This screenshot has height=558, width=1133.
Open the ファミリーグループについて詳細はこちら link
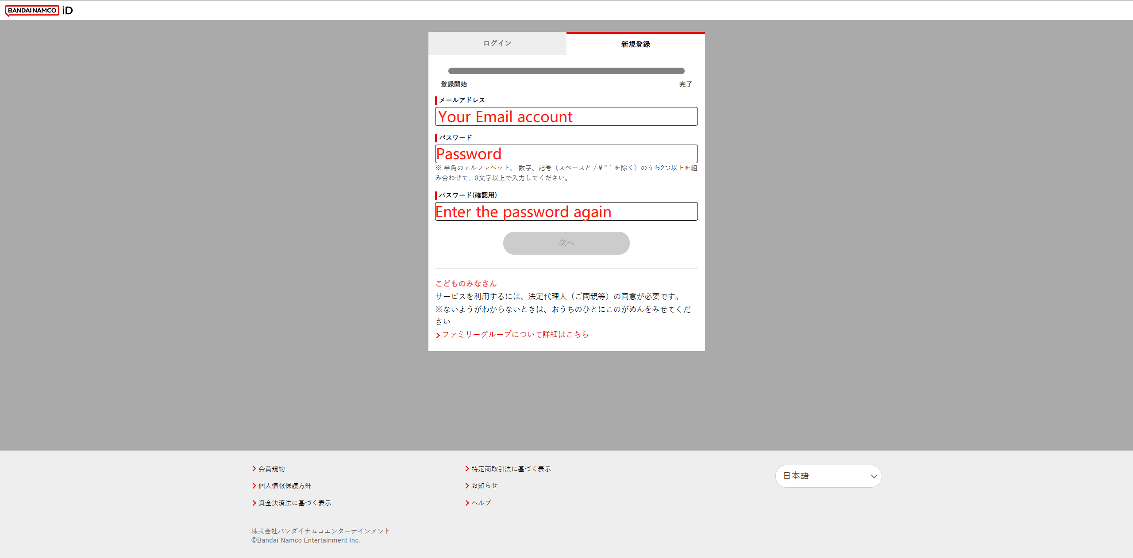[x=515, y=334]
